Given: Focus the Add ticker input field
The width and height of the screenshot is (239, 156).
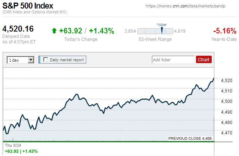Looking at the screenshot, I should (x=173, y=59).
